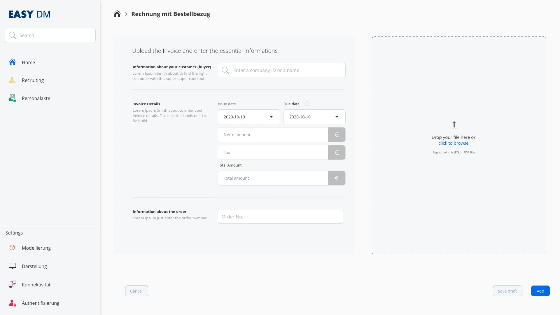Viewport: 560px width, 315px height.
Task: Open the Issue date dropdown
Action: (x=271, y=117)
